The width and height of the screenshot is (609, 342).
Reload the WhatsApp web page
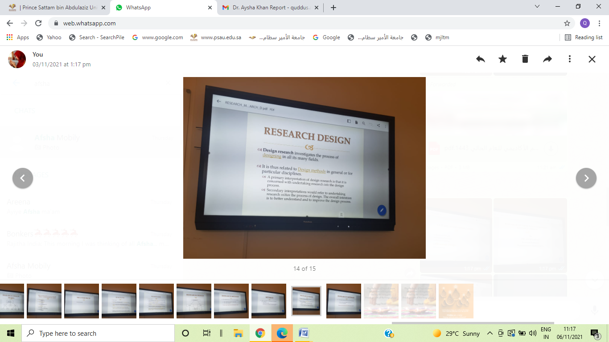38,23
